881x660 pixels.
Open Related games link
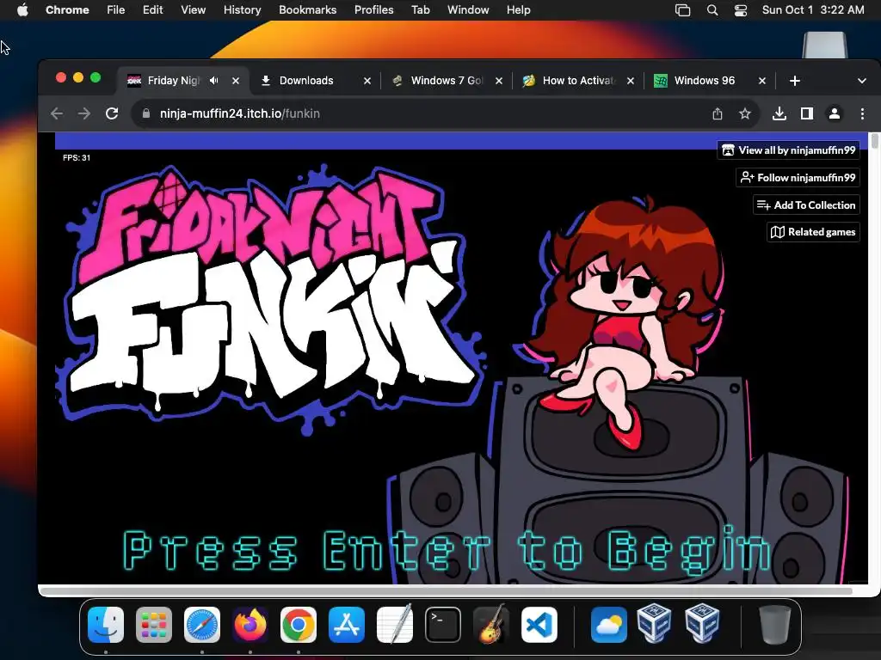(813, 232)
